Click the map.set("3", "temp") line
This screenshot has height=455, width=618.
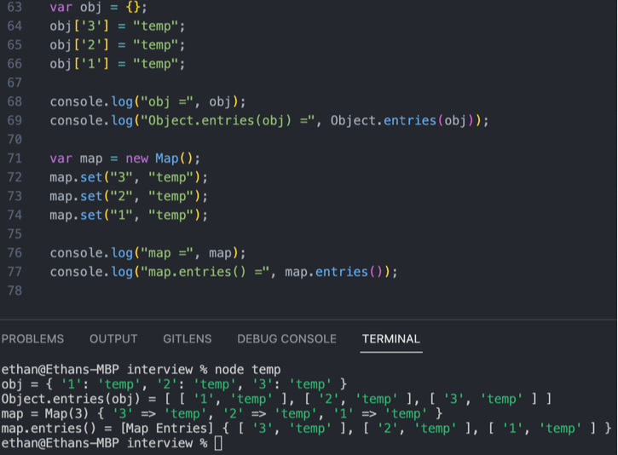click(x=129, y=177)
